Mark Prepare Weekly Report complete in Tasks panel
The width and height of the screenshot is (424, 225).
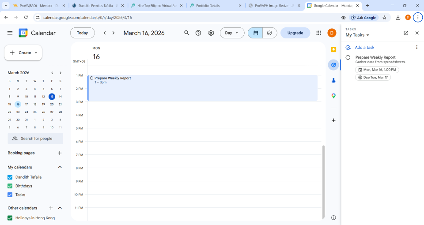pyautogui.click(x=348, y=57)
